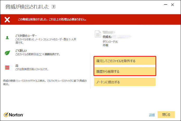Open the help question mark icon
181x121 pixels.
tap(53, 7)
